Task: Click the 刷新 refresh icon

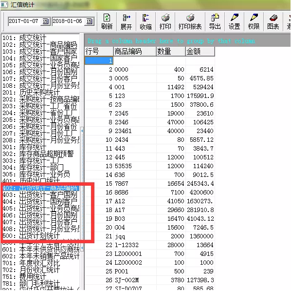Action: [107, 21]
